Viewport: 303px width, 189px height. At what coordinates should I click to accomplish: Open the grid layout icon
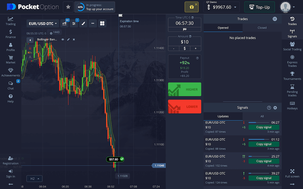(102, 23)
